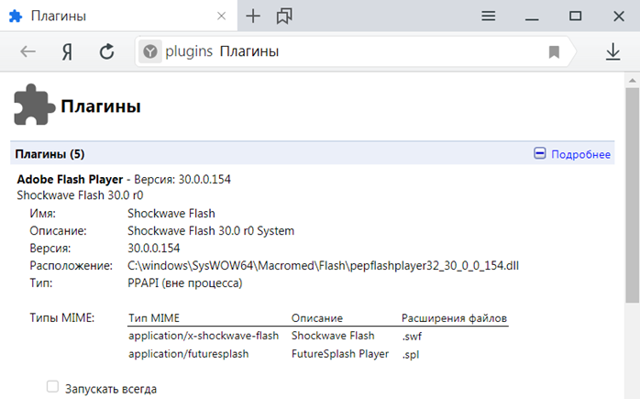Open the browser hamburger menu
The image size is (640, 399).
[488, 16]
